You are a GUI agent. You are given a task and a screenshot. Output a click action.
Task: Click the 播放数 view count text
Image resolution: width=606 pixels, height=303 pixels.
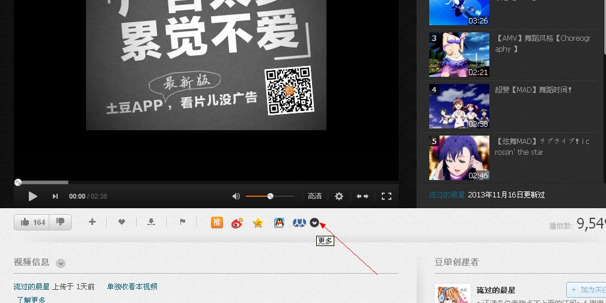click(577, 224)
